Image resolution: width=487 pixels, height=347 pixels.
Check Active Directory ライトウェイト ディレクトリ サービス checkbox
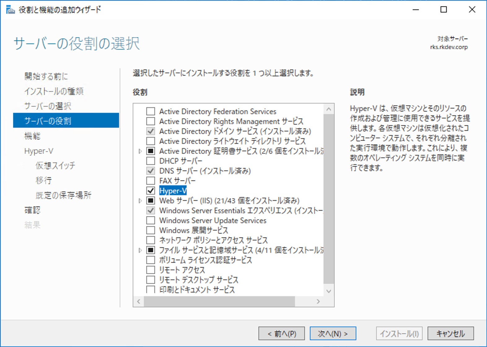151,141
